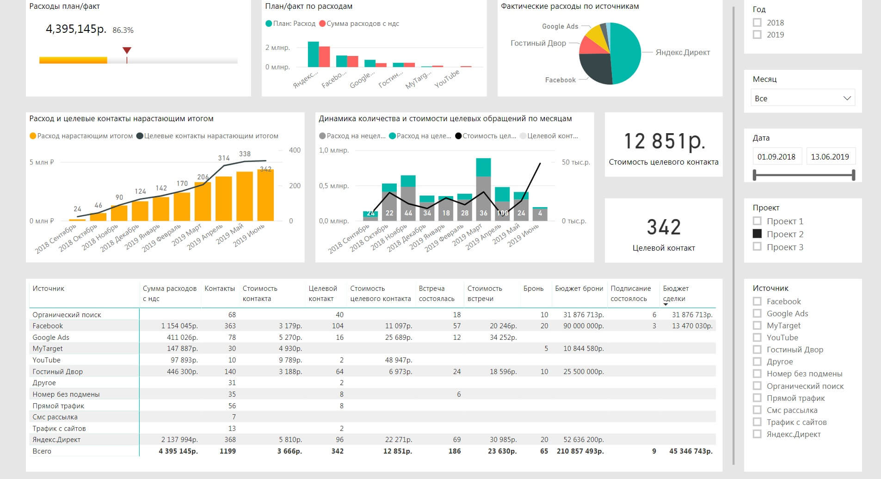This screenshot has width=881, height=479.
Task: Click the left handle of the date slider
Action: click(x=755, y=175)
